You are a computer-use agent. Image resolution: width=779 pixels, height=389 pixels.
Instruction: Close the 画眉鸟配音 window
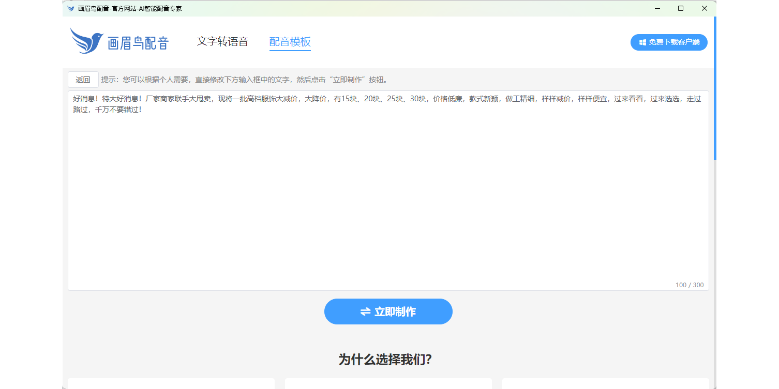click(x=704, y=8)
